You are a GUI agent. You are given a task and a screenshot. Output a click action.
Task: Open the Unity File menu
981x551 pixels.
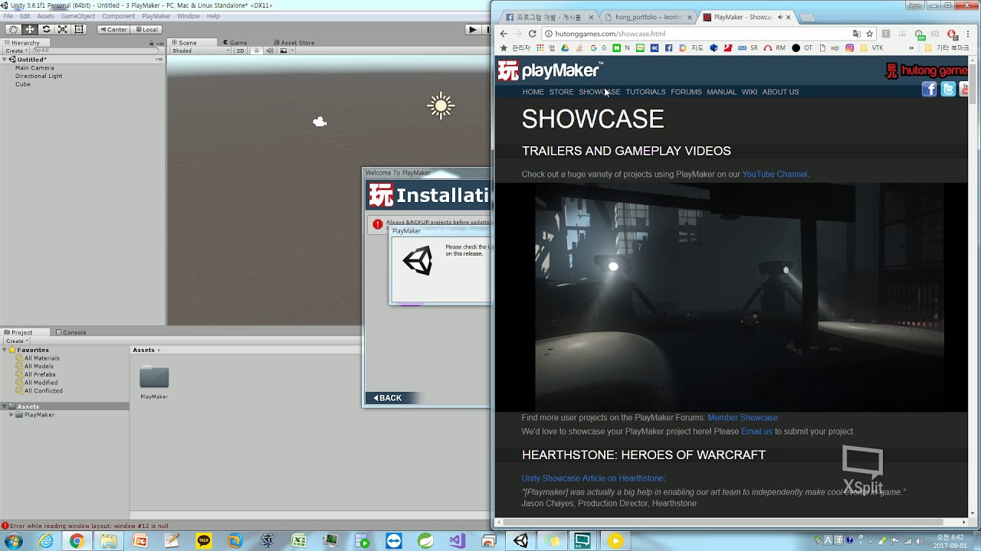click(8, 16)
